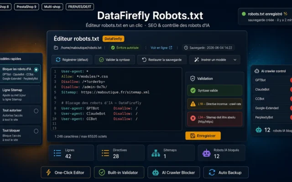The height and width of the screenshot is (182, 292).
Task: Expand the Insérer un modèle dropdown chevron
Action: click(x=235, y=60)
